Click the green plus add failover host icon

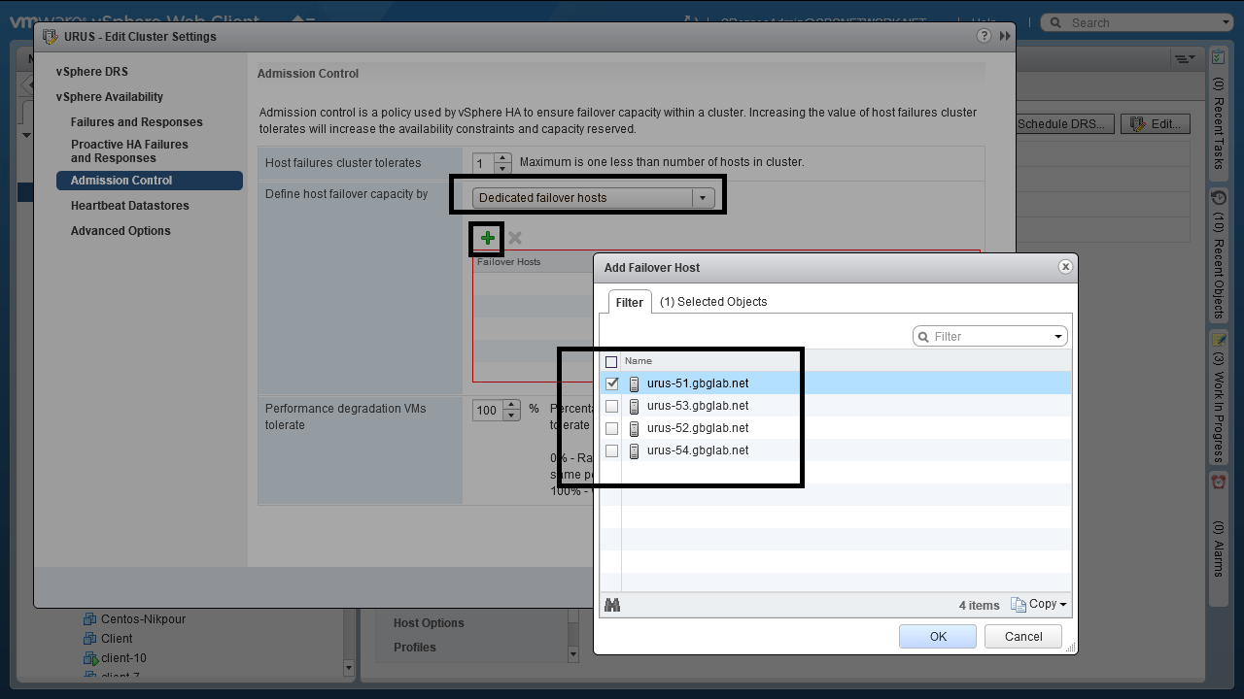[x=487, y=238]
